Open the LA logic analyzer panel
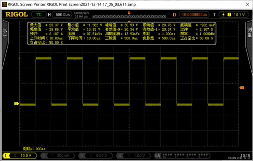 coord(182,156)
